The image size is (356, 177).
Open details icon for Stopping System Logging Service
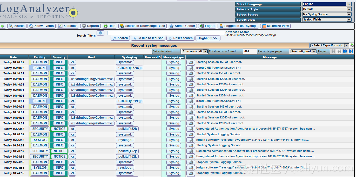point(191,173)
